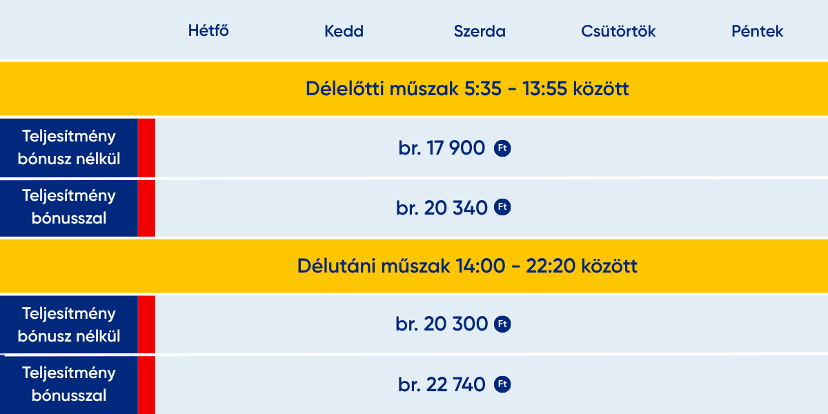This screenshot has height=414, width=828.
Task: Click afternoon shift 'Teljesítmény bónusszal' label
Action: tap(69, 384)
